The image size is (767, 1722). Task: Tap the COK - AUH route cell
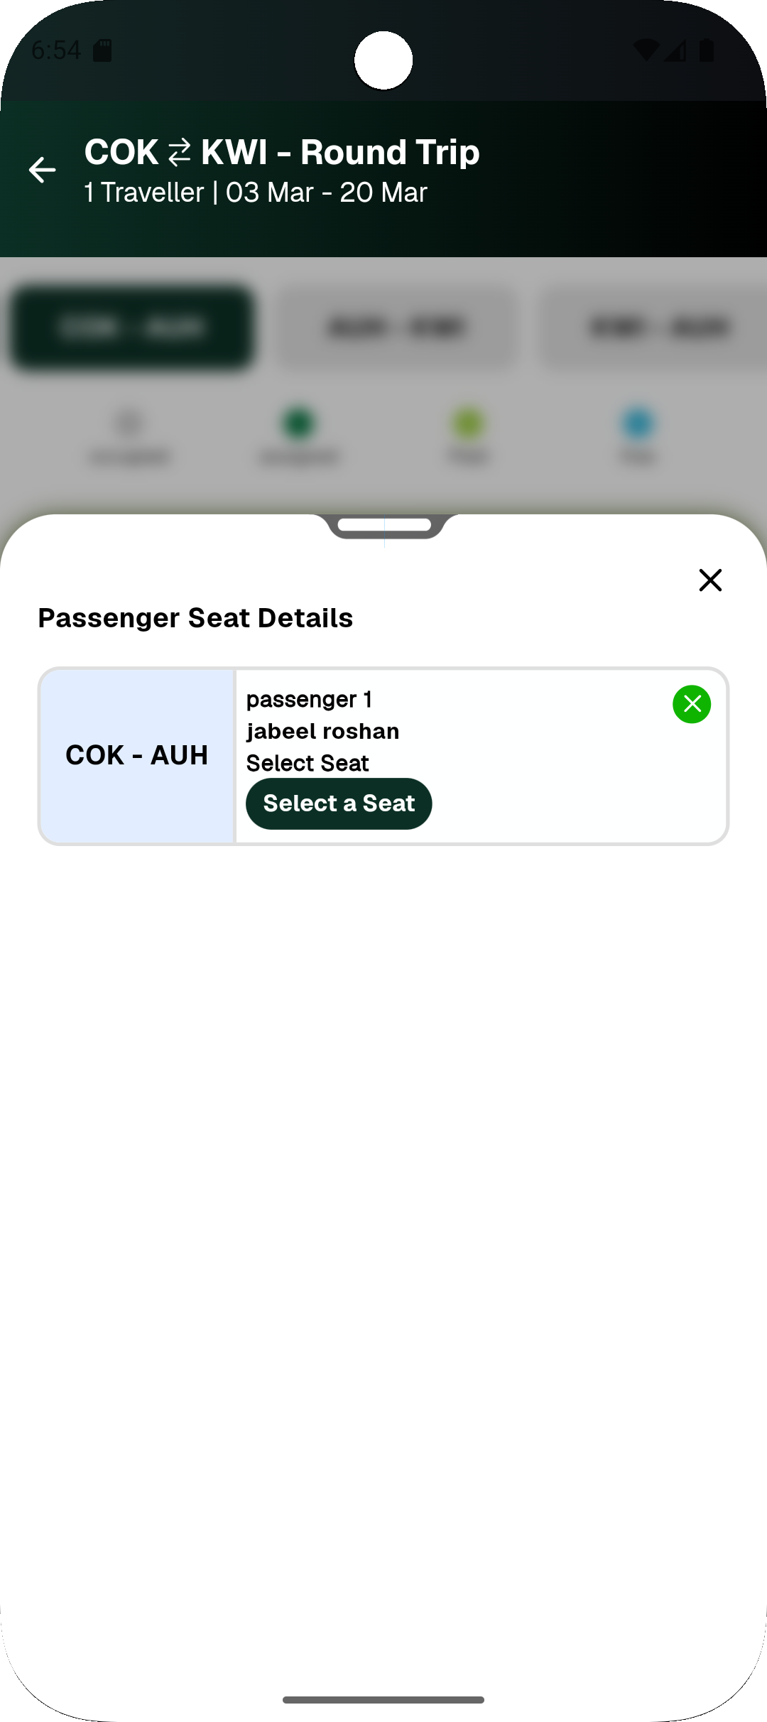coord(137,755)
